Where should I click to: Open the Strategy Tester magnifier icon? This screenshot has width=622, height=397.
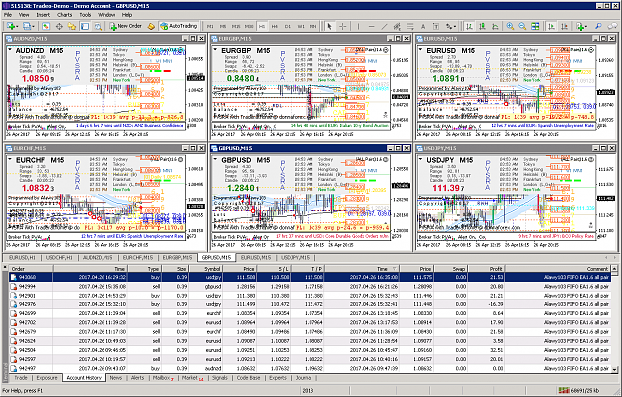pyautogui.click(x=98, y=26)
